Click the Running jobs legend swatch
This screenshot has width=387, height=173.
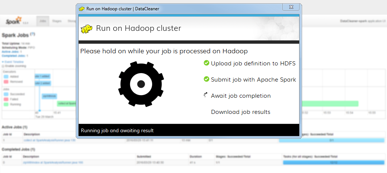click(x=6, y=104)
